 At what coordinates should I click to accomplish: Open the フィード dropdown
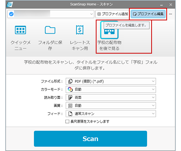[x=111, y=114]
